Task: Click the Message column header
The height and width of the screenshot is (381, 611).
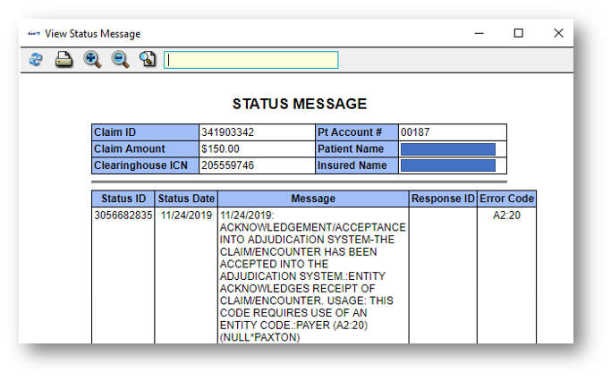Action: pos(312,199)
